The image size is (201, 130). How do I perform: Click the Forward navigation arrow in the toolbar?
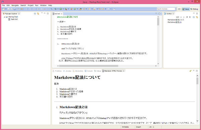click(108, 9)
